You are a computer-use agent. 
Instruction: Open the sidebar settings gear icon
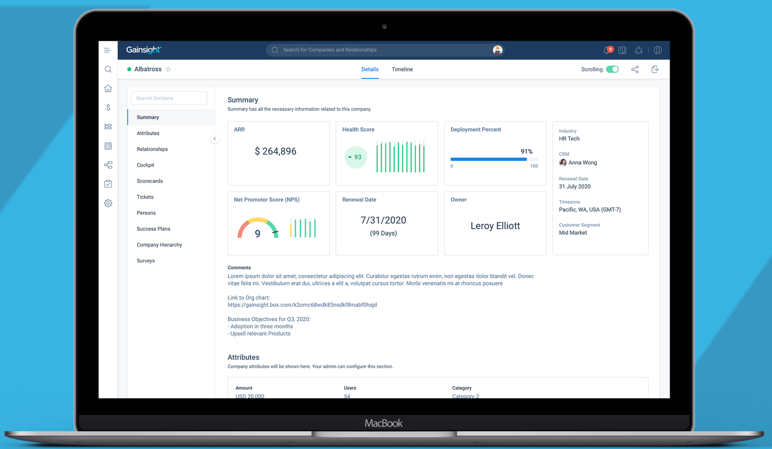[108, 203]
